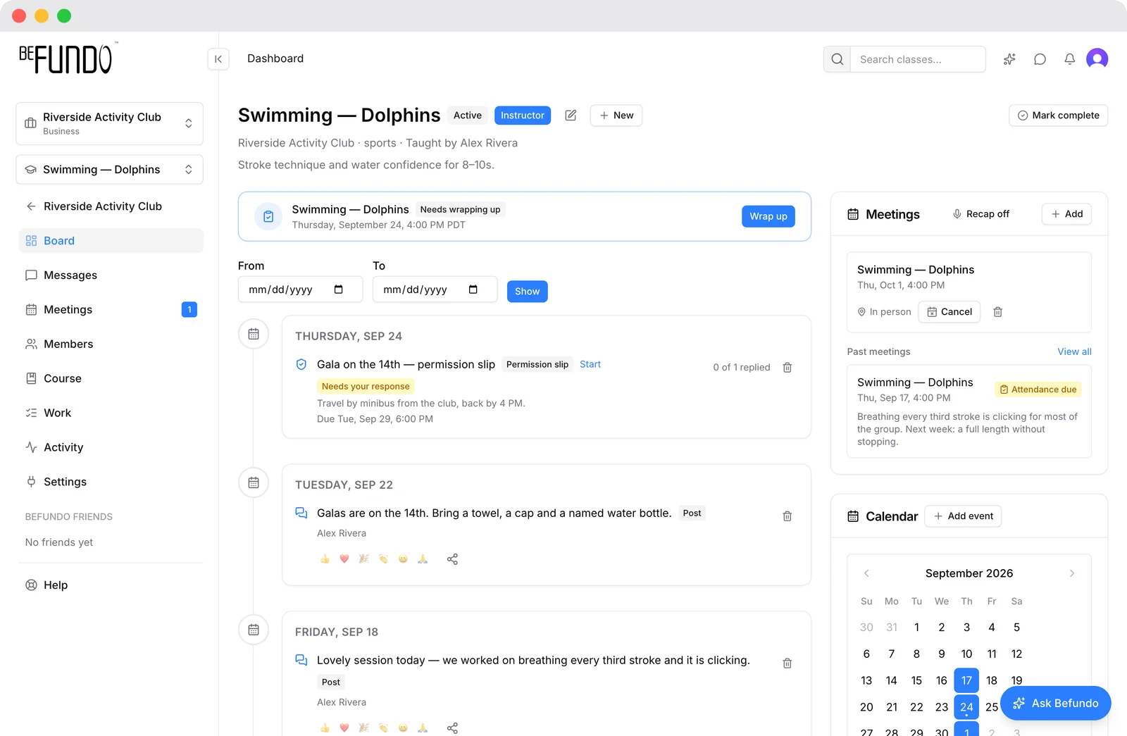The image size is (1127, 736).
Task: Open Meetings in the sidebar
Action: pyautogui.click(x=111, y=310)
